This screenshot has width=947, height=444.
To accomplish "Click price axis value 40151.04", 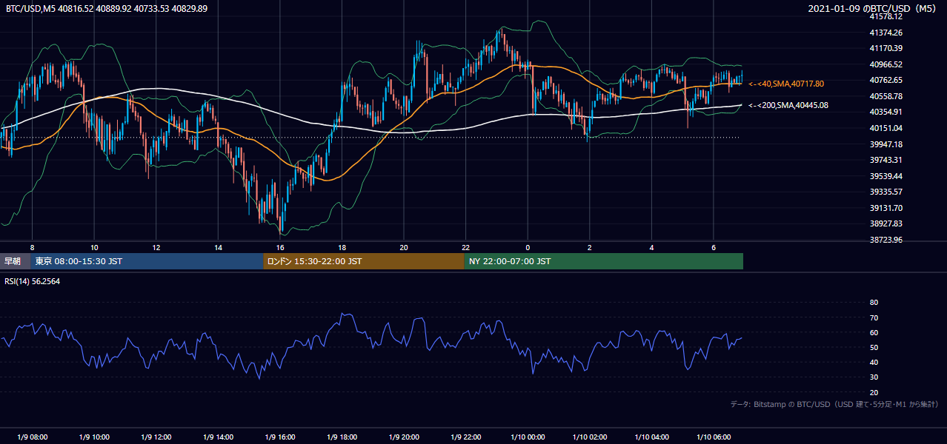I will click(885, 128).
